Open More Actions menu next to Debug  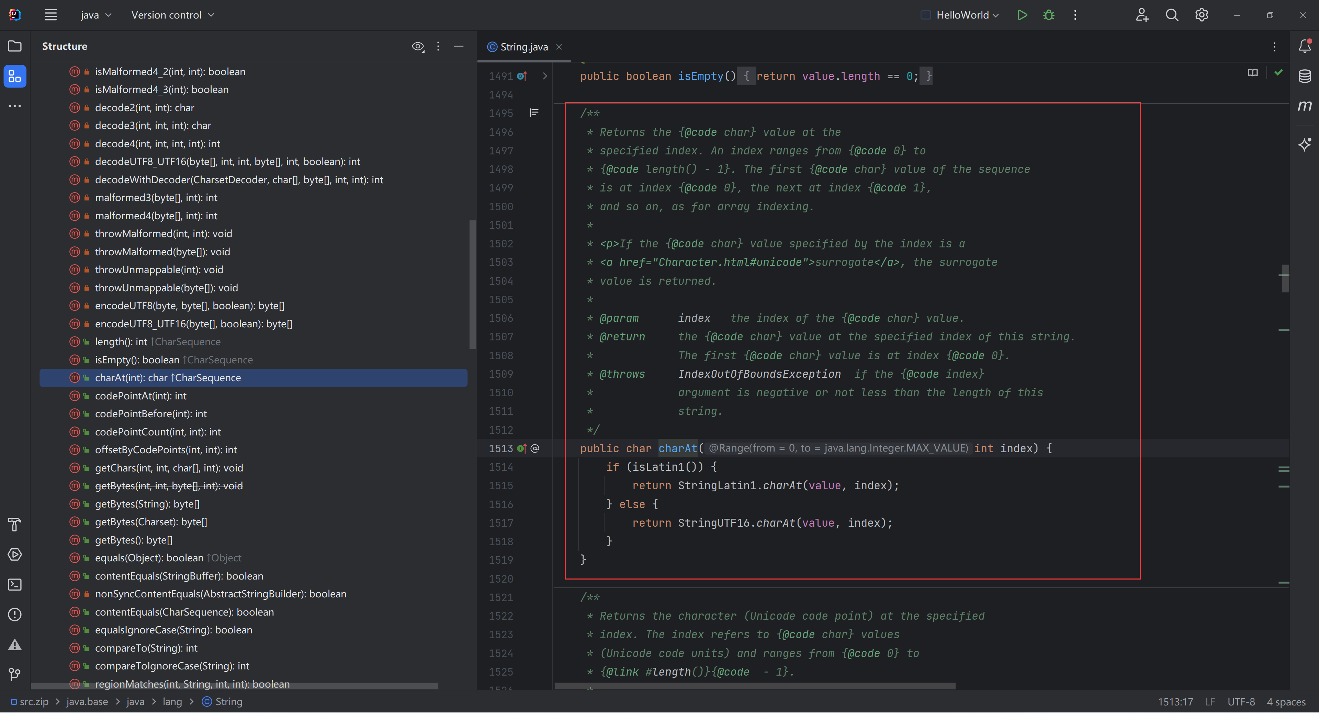tap(1075, 15)
